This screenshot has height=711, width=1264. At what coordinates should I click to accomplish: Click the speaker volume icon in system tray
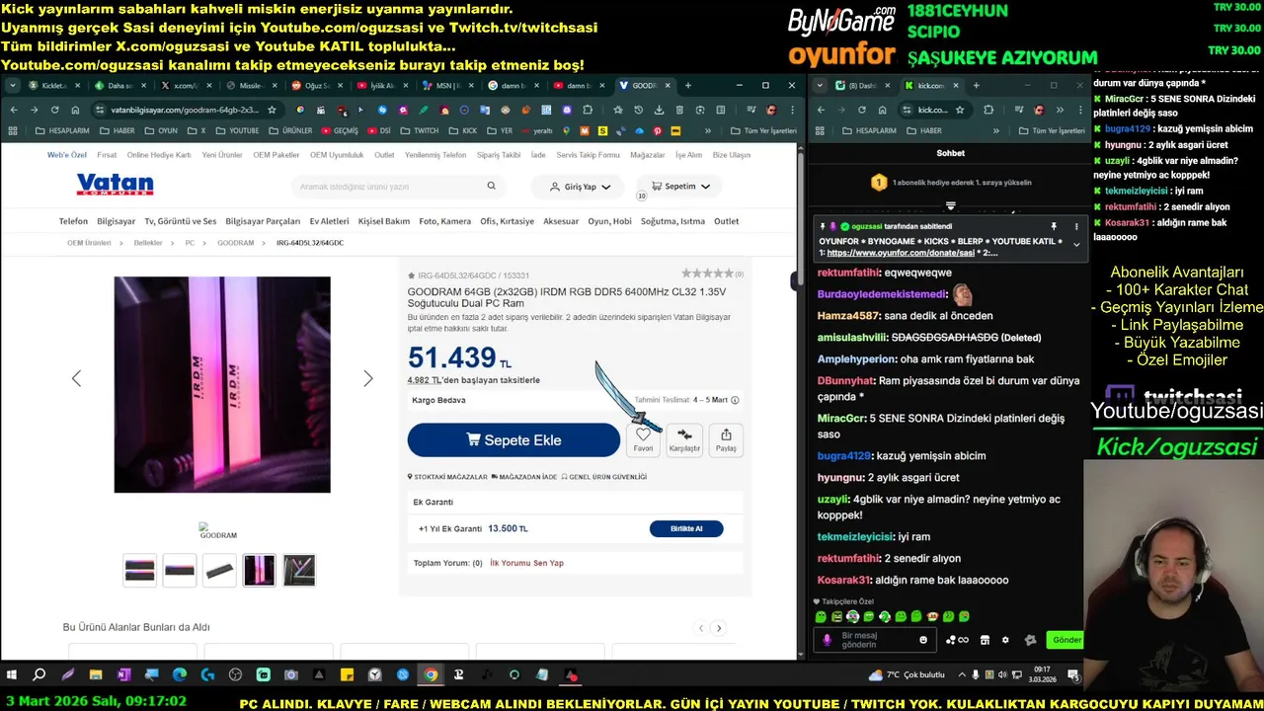click(1004, 675)
